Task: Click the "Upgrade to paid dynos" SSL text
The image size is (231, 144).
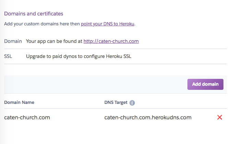Action: point(79,56)
